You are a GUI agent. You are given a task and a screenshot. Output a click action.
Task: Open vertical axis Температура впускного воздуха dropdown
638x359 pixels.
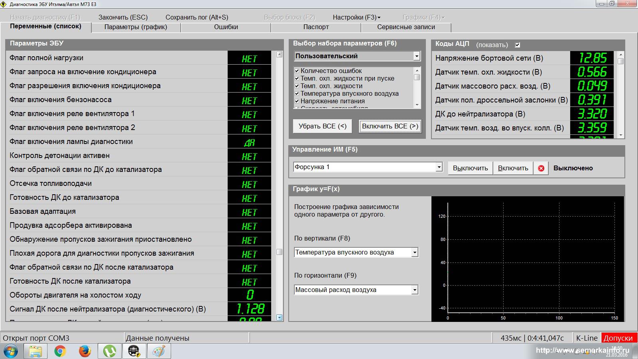(415, 252)
